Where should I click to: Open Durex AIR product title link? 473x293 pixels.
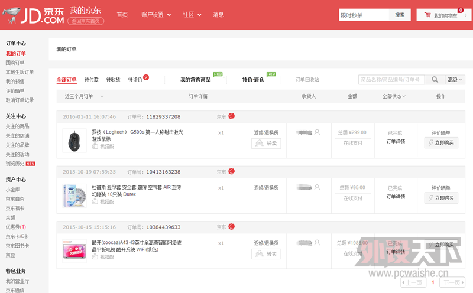pos(137,191)
